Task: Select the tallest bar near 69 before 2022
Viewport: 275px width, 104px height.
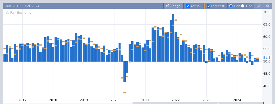Action: pyautogui.click(x=173, y=38)
